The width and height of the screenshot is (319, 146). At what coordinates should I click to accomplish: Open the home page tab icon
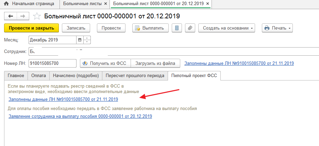pyautogui.click(x=6, y=4)
